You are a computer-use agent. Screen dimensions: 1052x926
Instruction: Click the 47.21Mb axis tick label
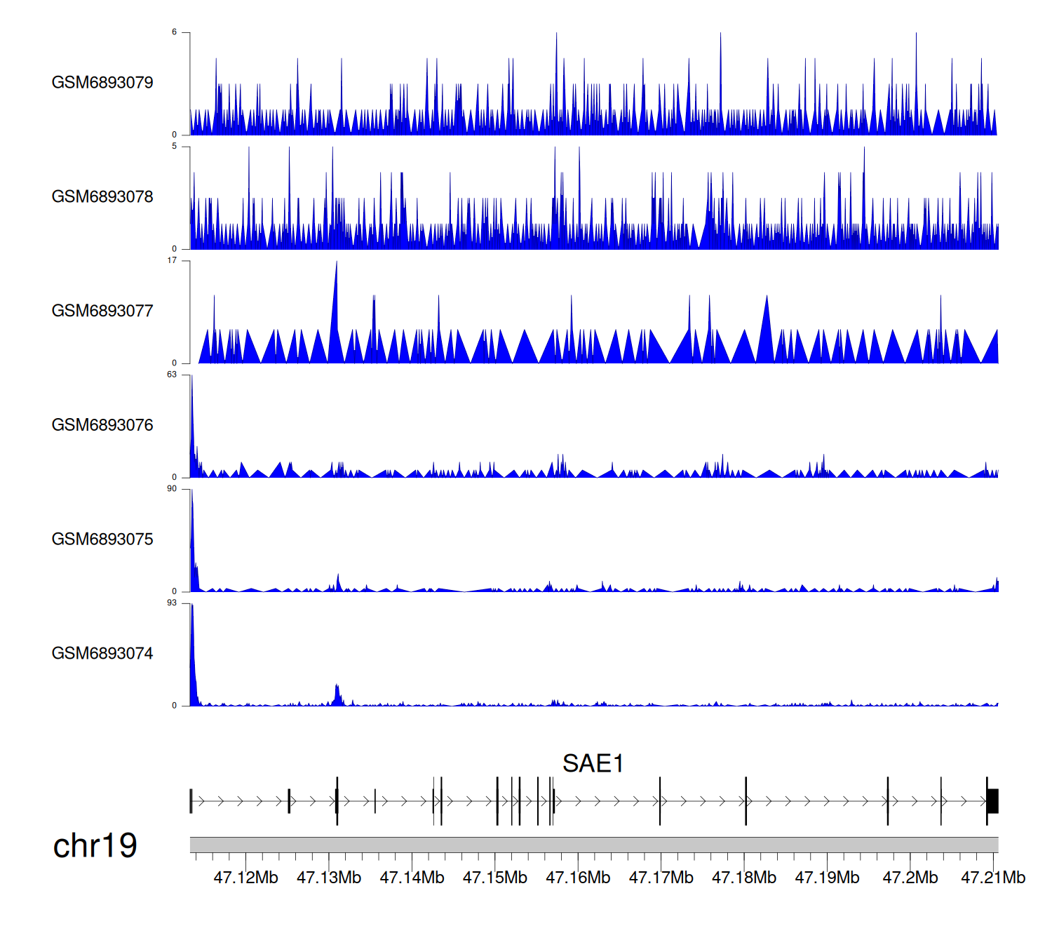992,878
